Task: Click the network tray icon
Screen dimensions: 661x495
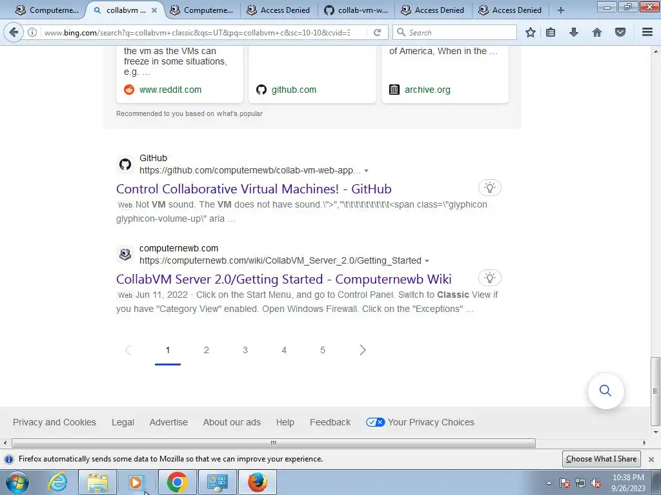Action: [580, 483]
